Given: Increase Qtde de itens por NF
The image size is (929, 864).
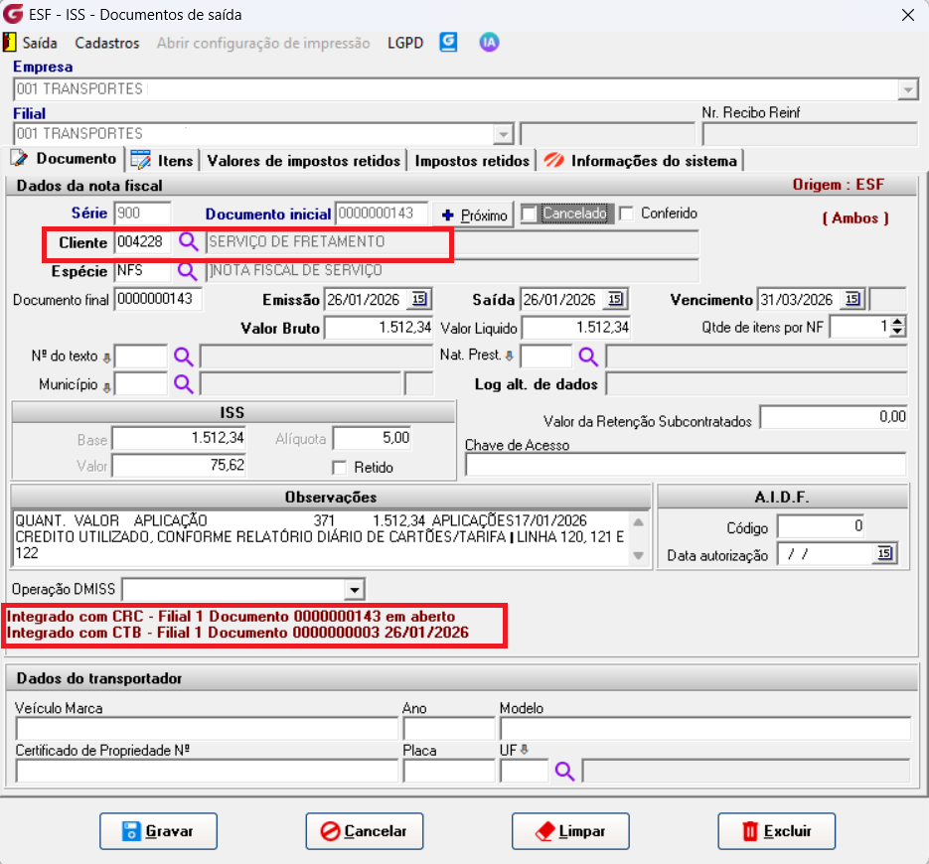Looking at the screenshot, I should click(x=897, y=322).
